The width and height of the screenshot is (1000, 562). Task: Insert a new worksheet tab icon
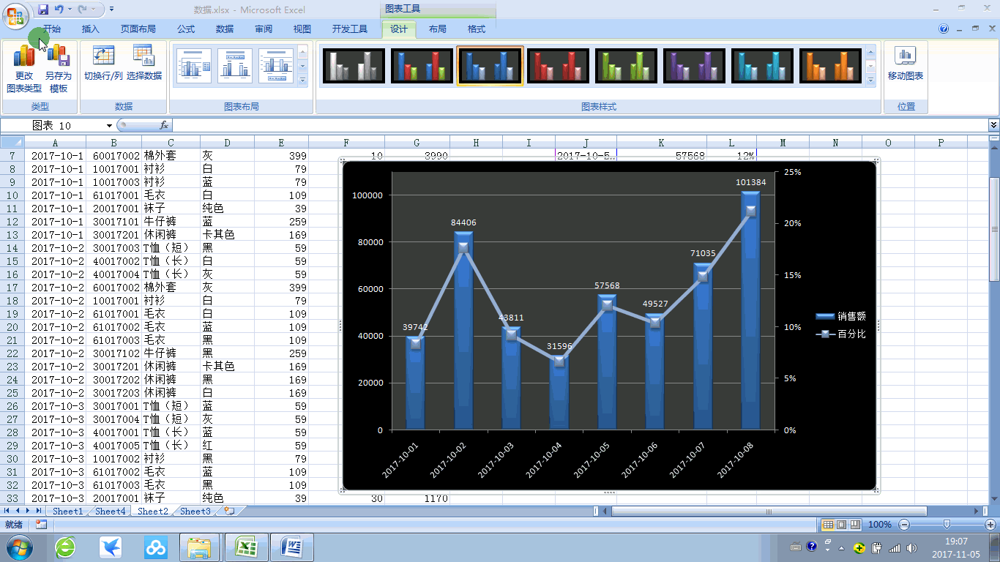(230, 511)
